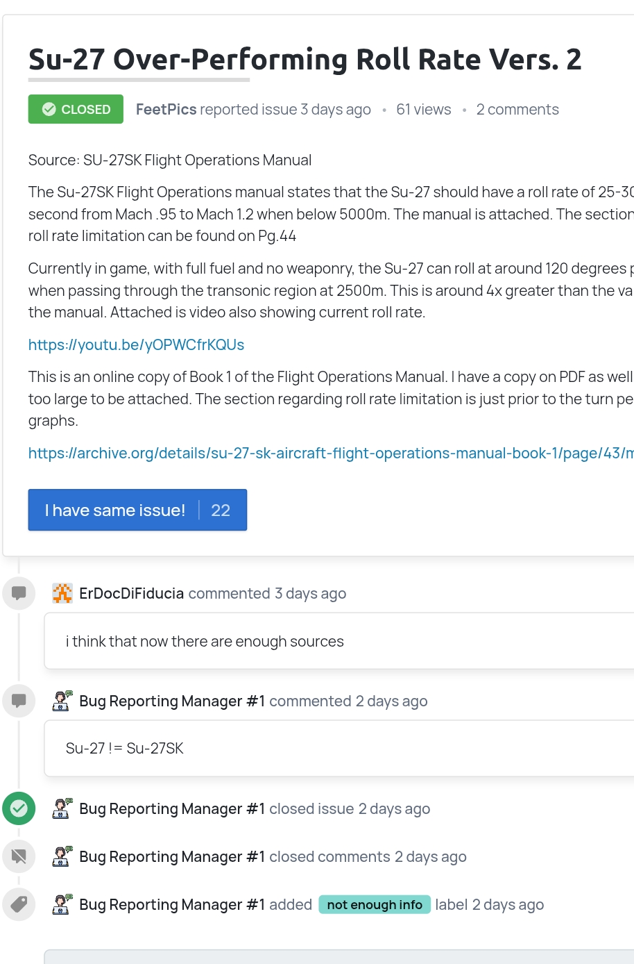Image resolution: width=634 pixels, height=964 pixels.
Task: Open the FeetPics reporter profile
Action: click(x=166, y=109)
